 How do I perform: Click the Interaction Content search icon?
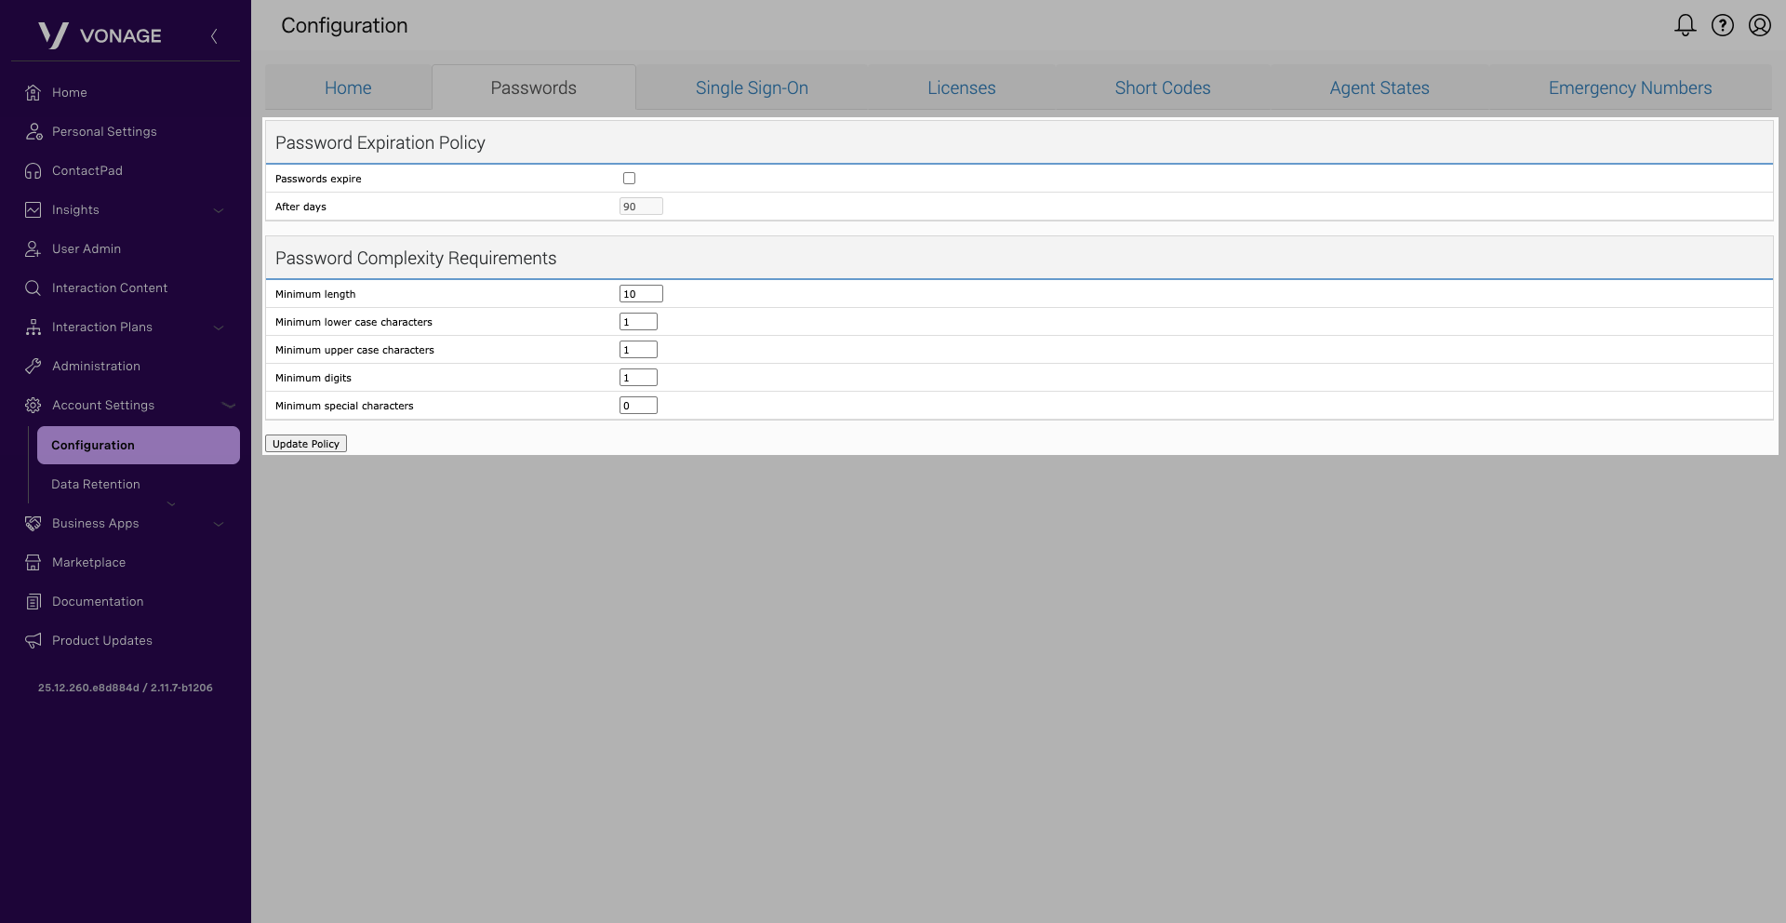click(33, 288)
